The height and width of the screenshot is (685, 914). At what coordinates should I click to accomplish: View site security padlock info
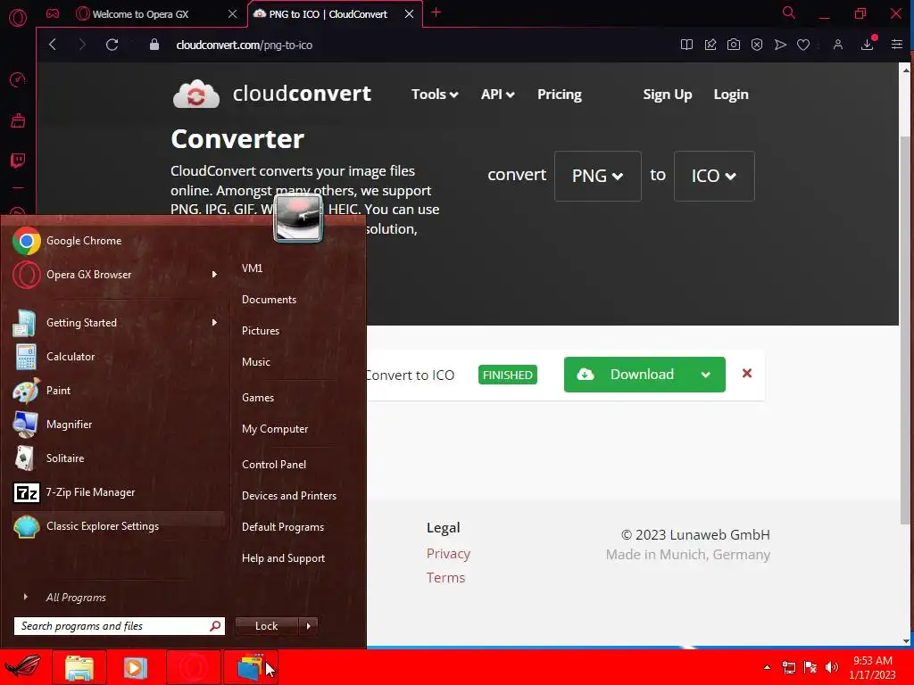(154, 45)
